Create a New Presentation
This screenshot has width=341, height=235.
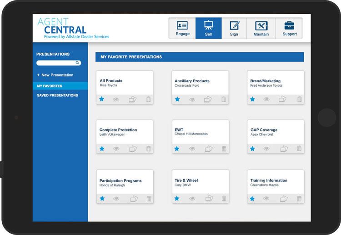[55, 75]
